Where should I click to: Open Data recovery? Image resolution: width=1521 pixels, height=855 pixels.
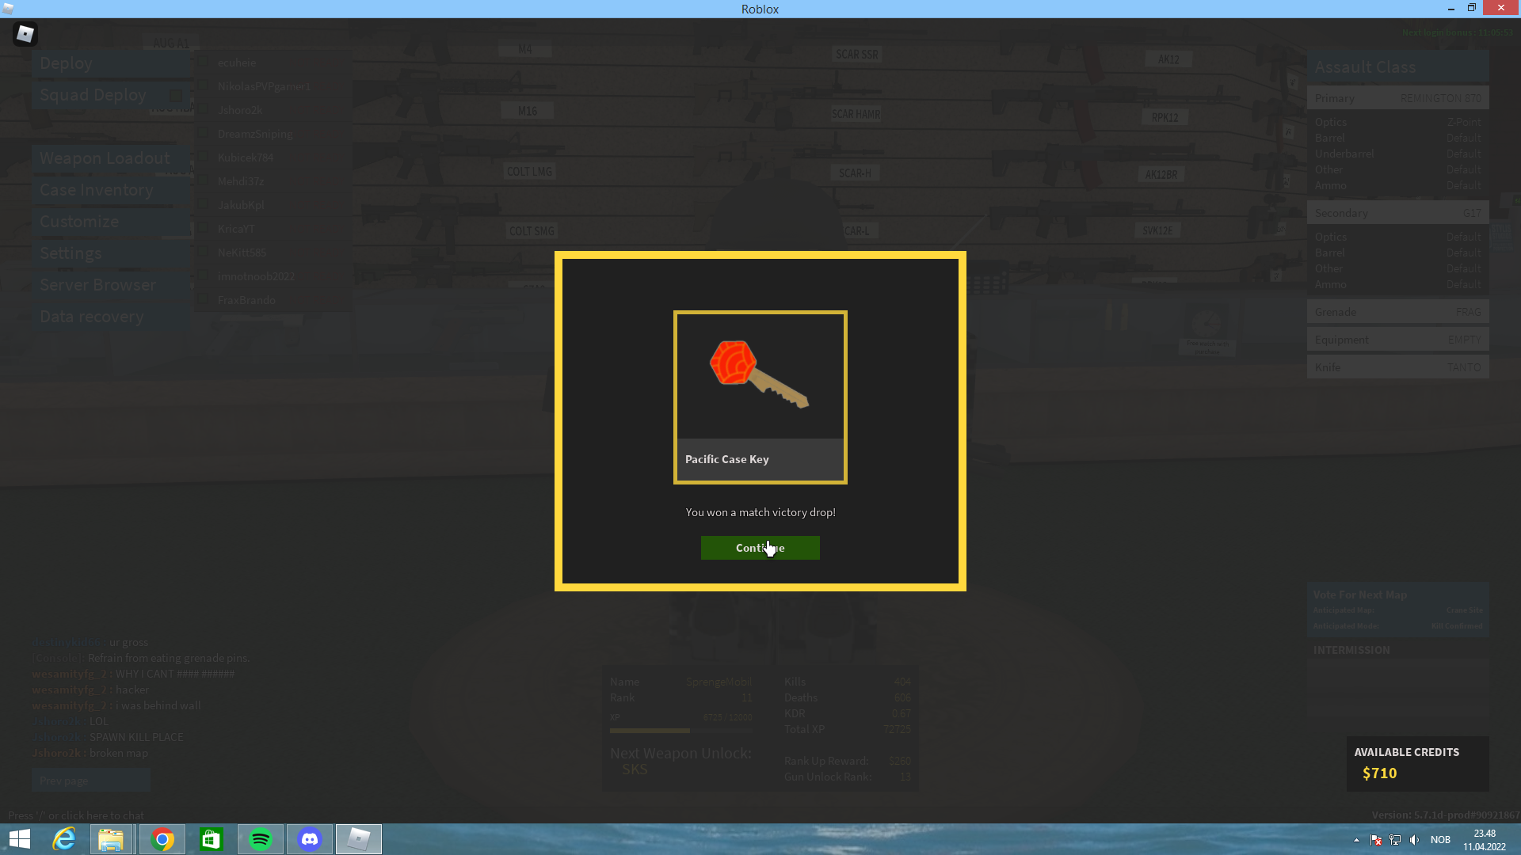[111, 317]
